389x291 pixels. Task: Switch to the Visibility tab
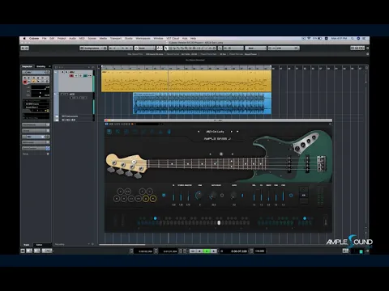point(41,66)
